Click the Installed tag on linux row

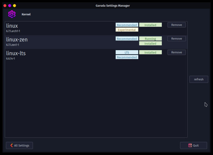(x=150, y=25)
